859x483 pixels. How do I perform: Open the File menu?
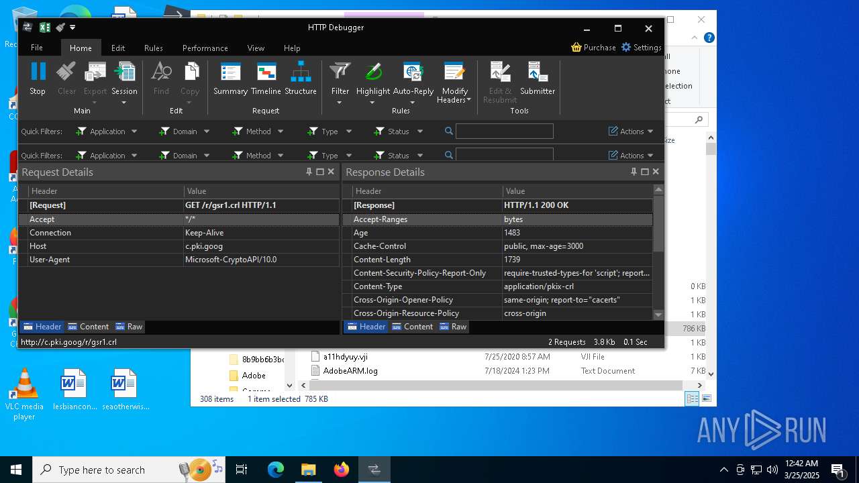37,48
